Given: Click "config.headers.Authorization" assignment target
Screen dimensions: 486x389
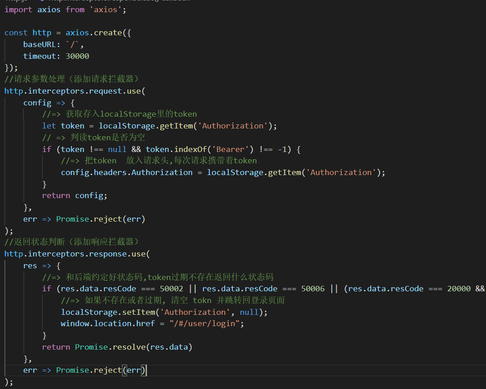Looking at the screenshot, I should (x=127, y=172).
